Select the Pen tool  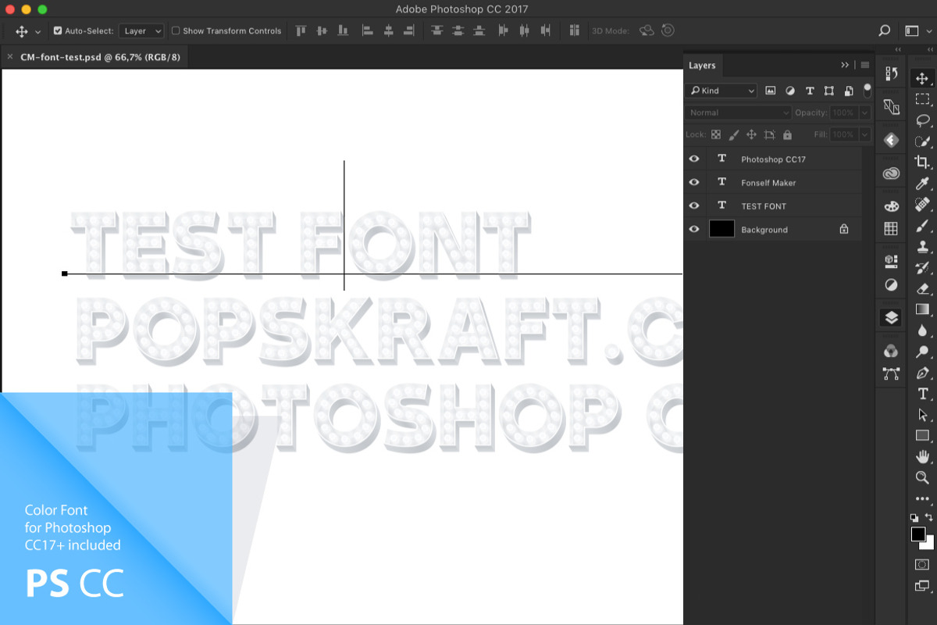pos(922,373)
